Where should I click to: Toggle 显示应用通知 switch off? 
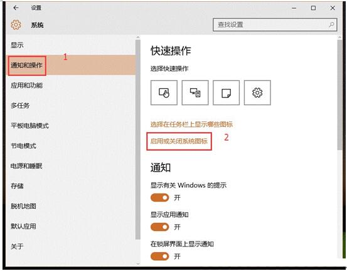pyautogui.click(x=160, y=227)
